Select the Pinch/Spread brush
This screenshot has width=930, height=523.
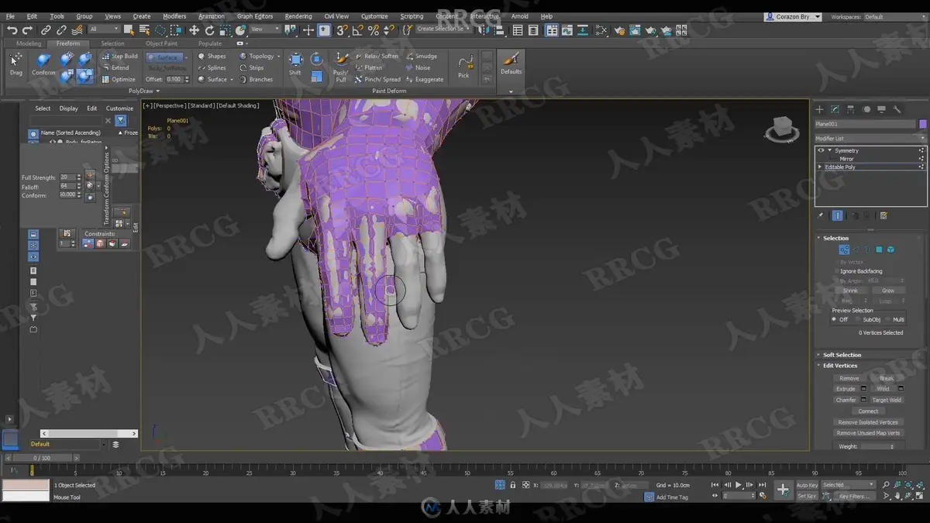(378, 79)
